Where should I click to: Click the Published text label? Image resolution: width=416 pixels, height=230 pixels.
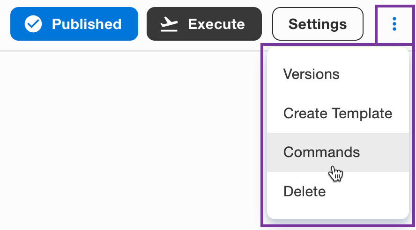87,24
